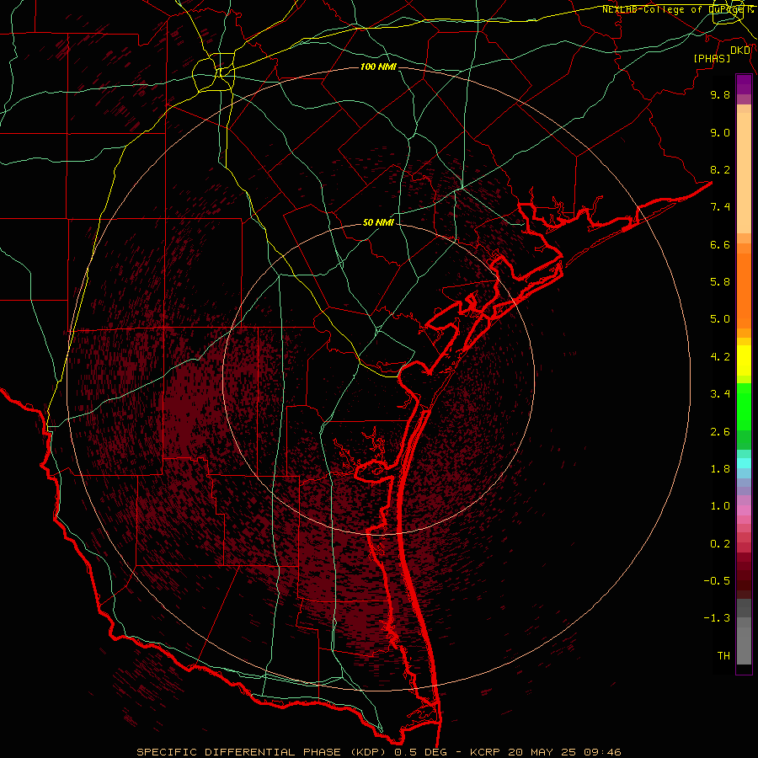Click the 5.8 value on color scale
Screen dimensions: 758x758
click(x=720, y=282)
